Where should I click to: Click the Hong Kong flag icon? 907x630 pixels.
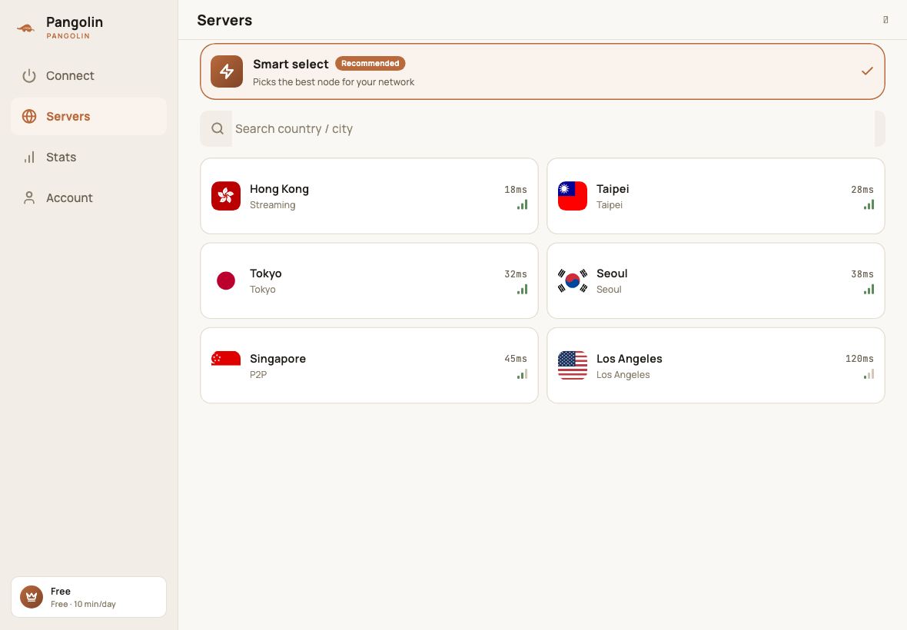pyautogui.click(x=225, y=196)
